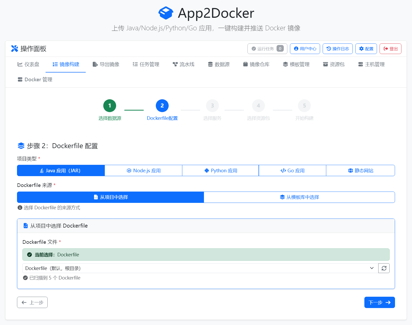412x325 pixels.
Task: Click the 登出 logout icon
Action: point(385,49)
